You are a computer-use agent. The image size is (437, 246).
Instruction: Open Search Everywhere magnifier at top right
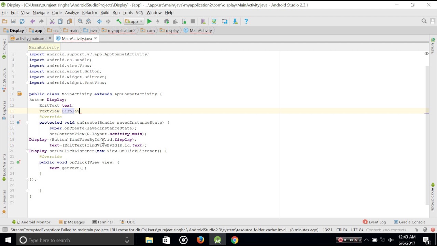coord(424,21)
